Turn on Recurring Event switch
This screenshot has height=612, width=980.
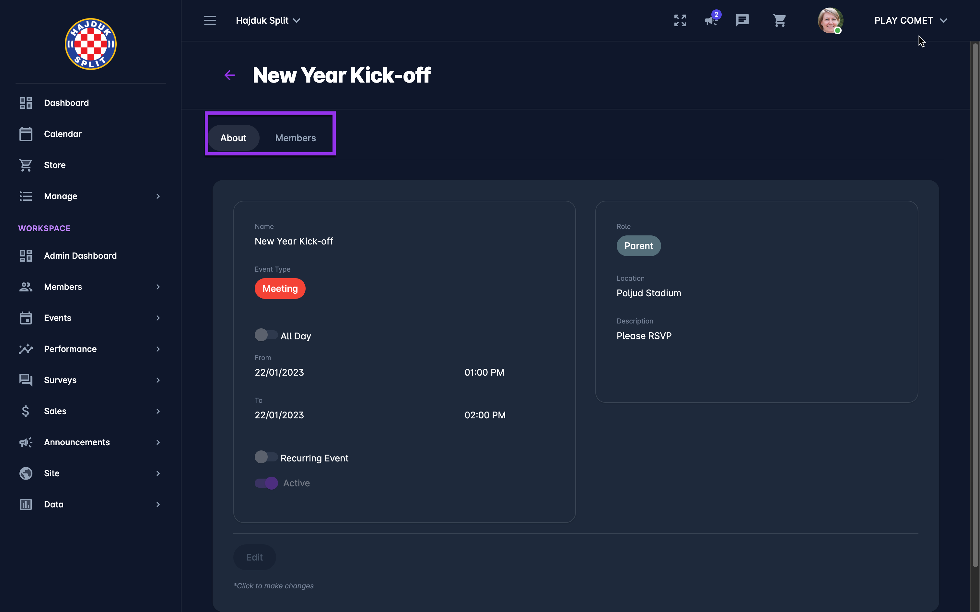(266, 457)
